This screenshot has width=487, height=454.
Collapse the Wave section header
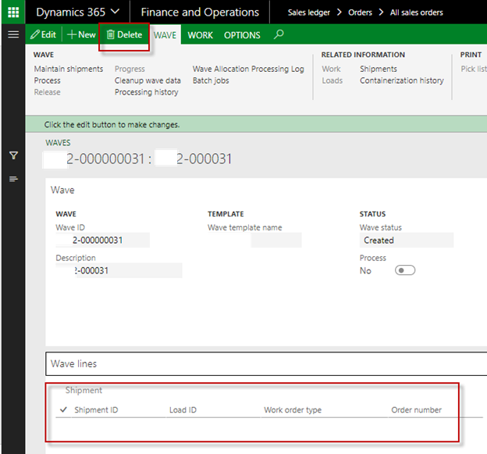click(x=62, y=190)
